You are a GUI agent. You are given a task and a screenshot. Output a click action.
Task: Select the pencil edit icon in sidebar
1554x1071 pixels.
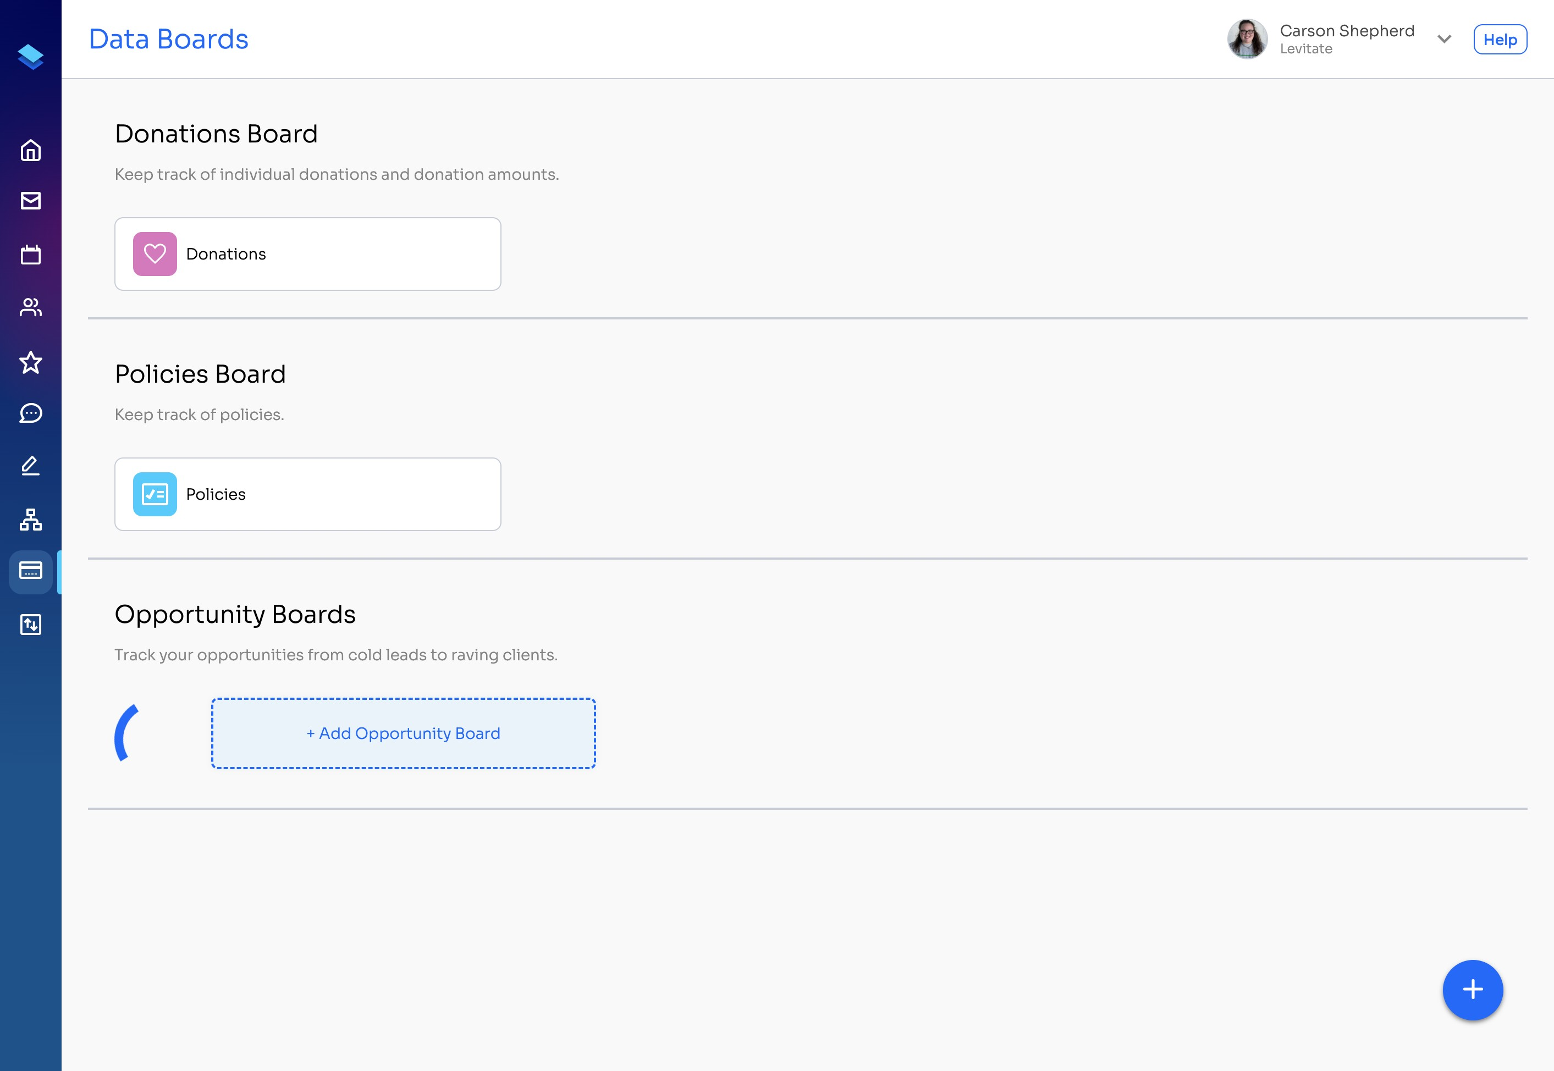pos(31,466)
